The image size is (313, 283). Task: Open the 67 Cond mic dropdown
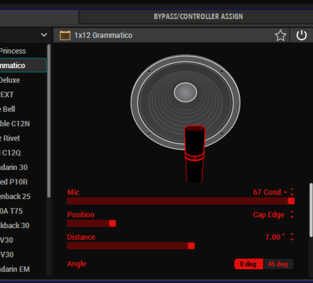[270, 192]
